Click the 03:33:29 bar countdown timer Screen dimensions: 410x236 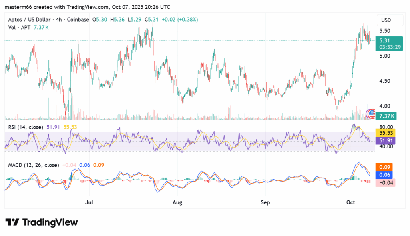(387, 47)
